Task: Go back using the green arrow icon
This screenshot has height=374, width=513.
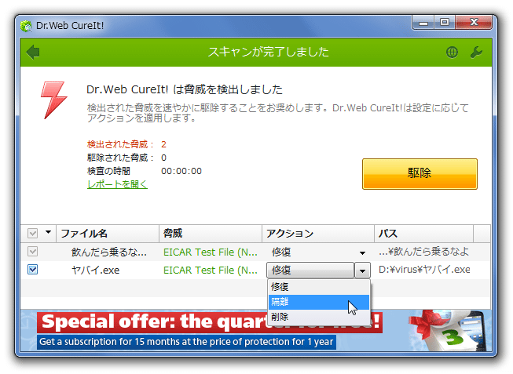Action: 33,53
